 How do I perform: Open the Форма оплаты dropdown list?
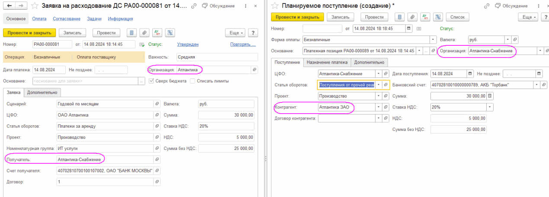433,39
